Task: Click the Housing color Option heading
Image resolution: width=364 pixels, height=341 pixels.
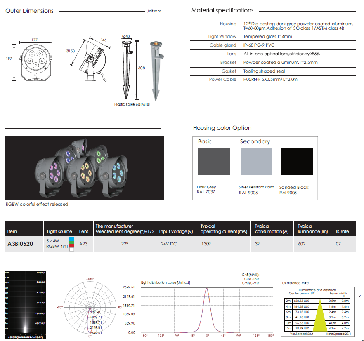Action: pyautogui.click(x=222, y=128)
